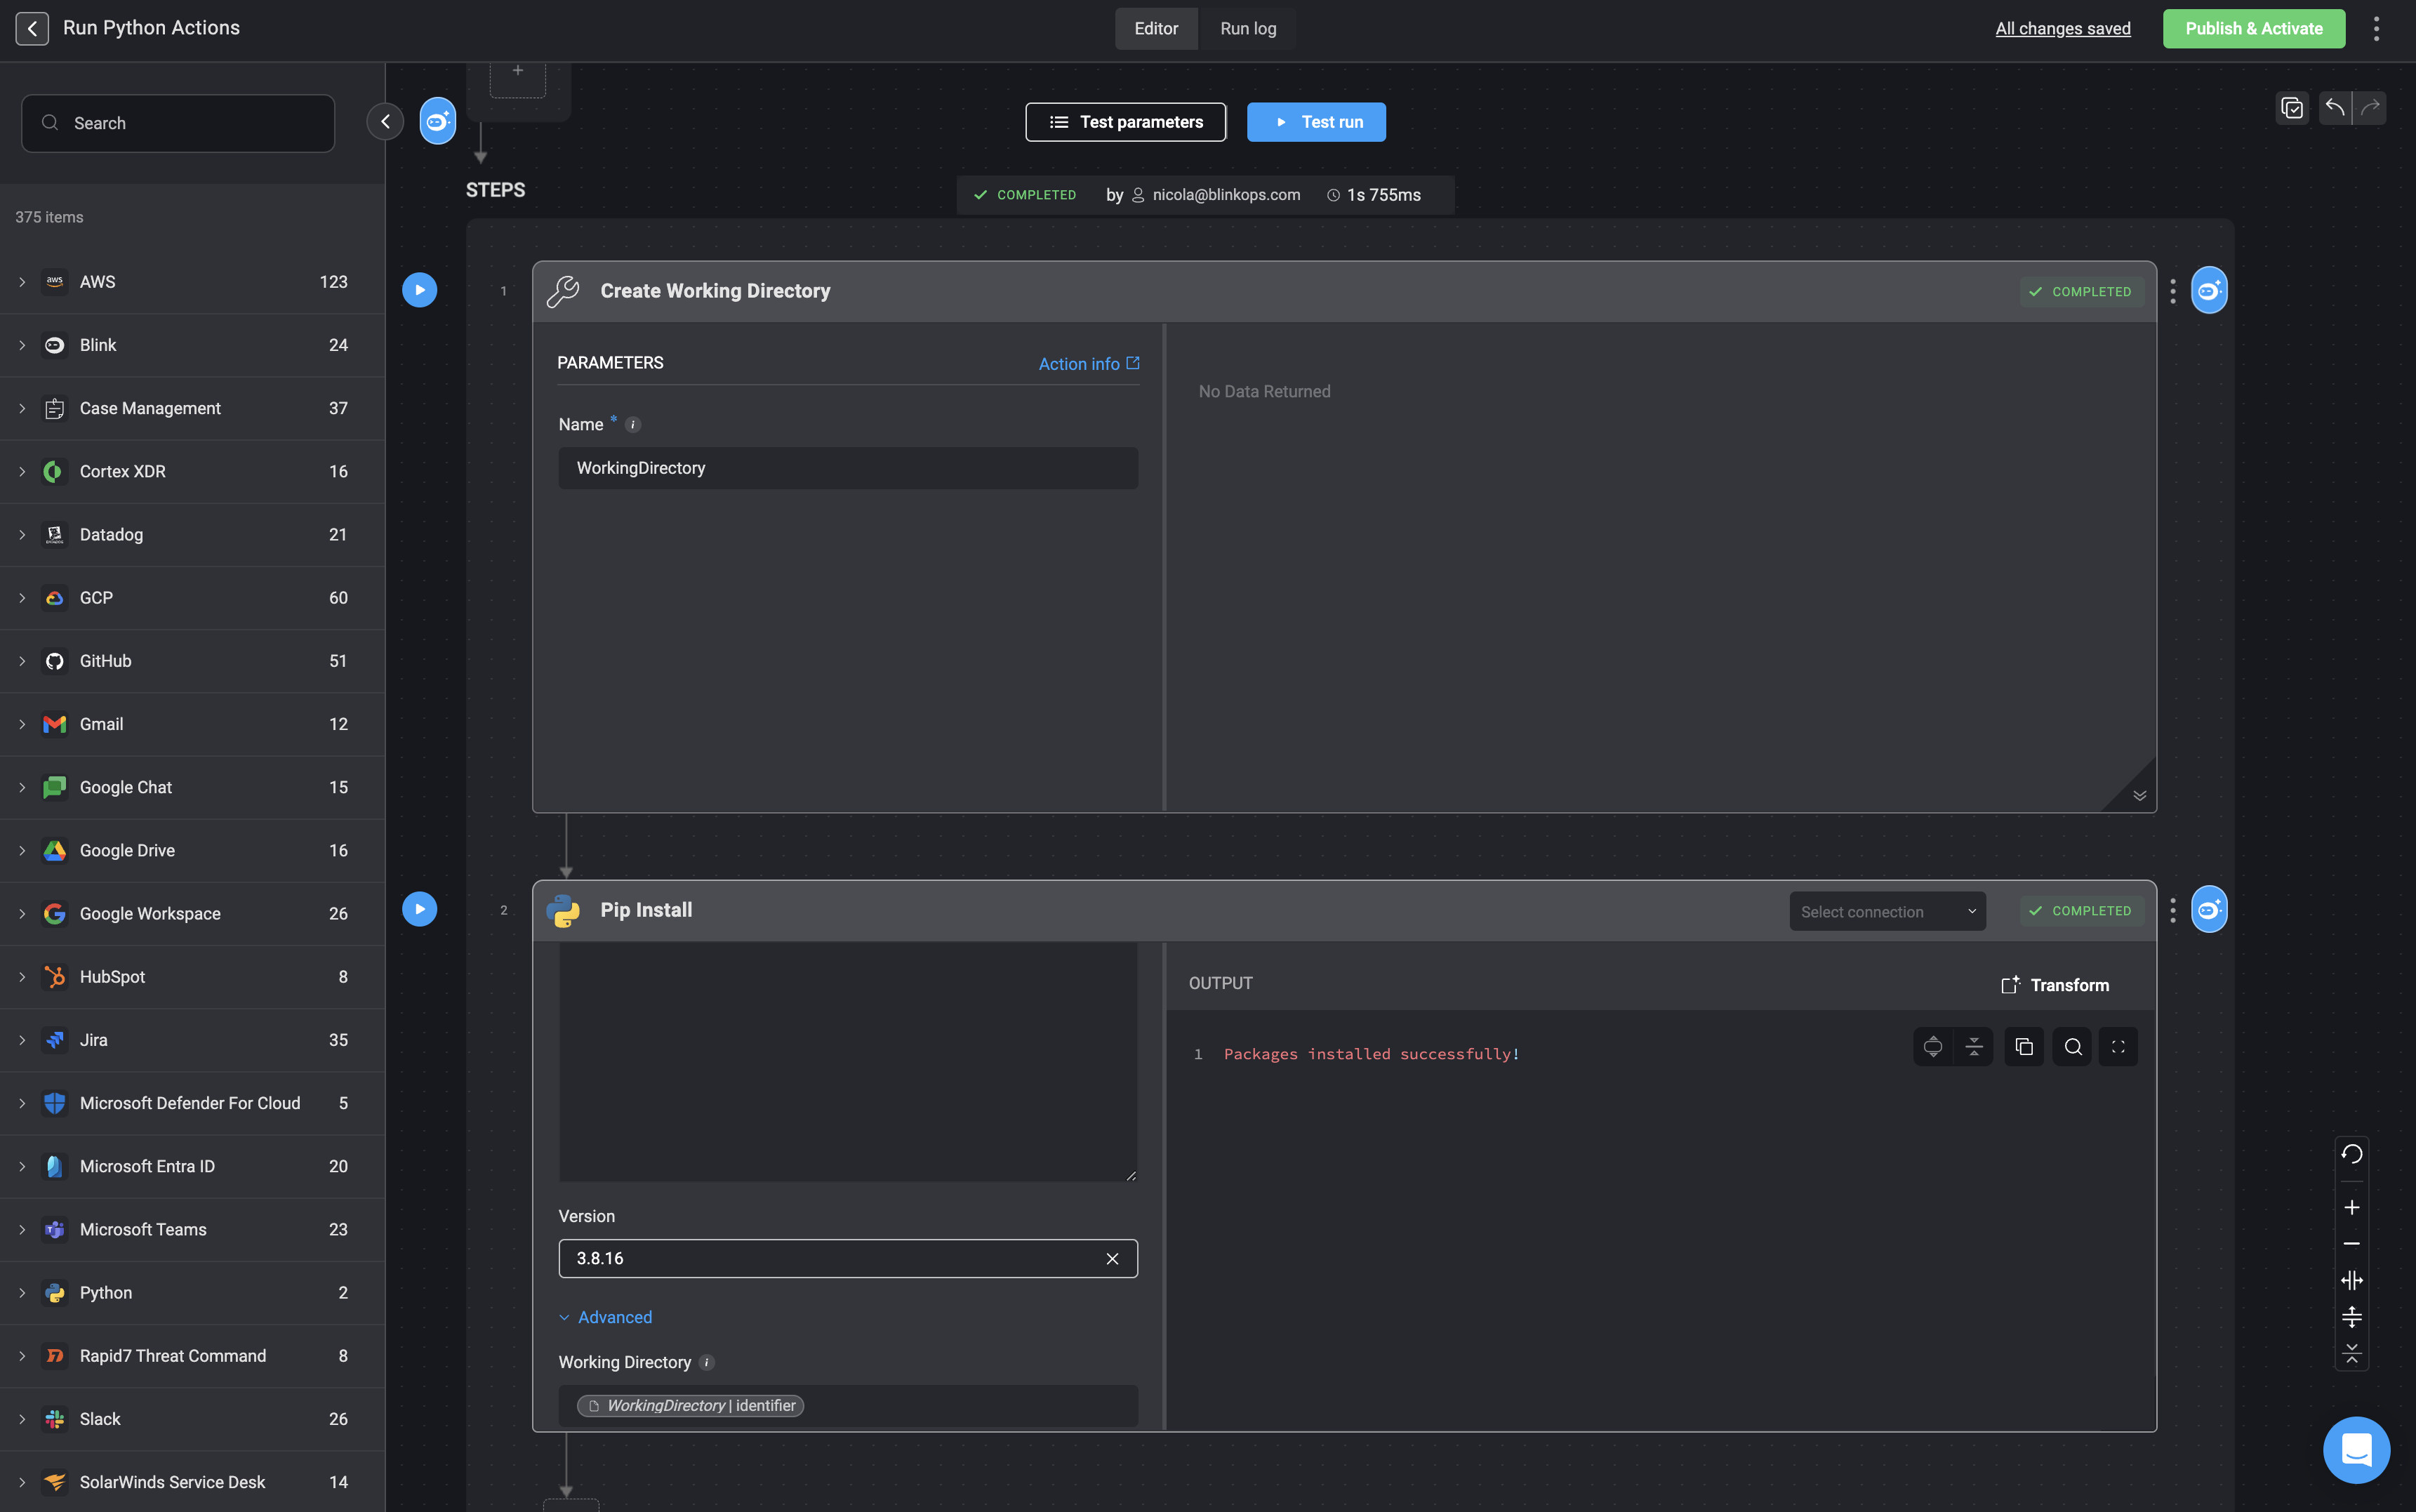Open the Google Drive category row
This screenshot has width=2416, height=1512.
[x=192, y=850]
